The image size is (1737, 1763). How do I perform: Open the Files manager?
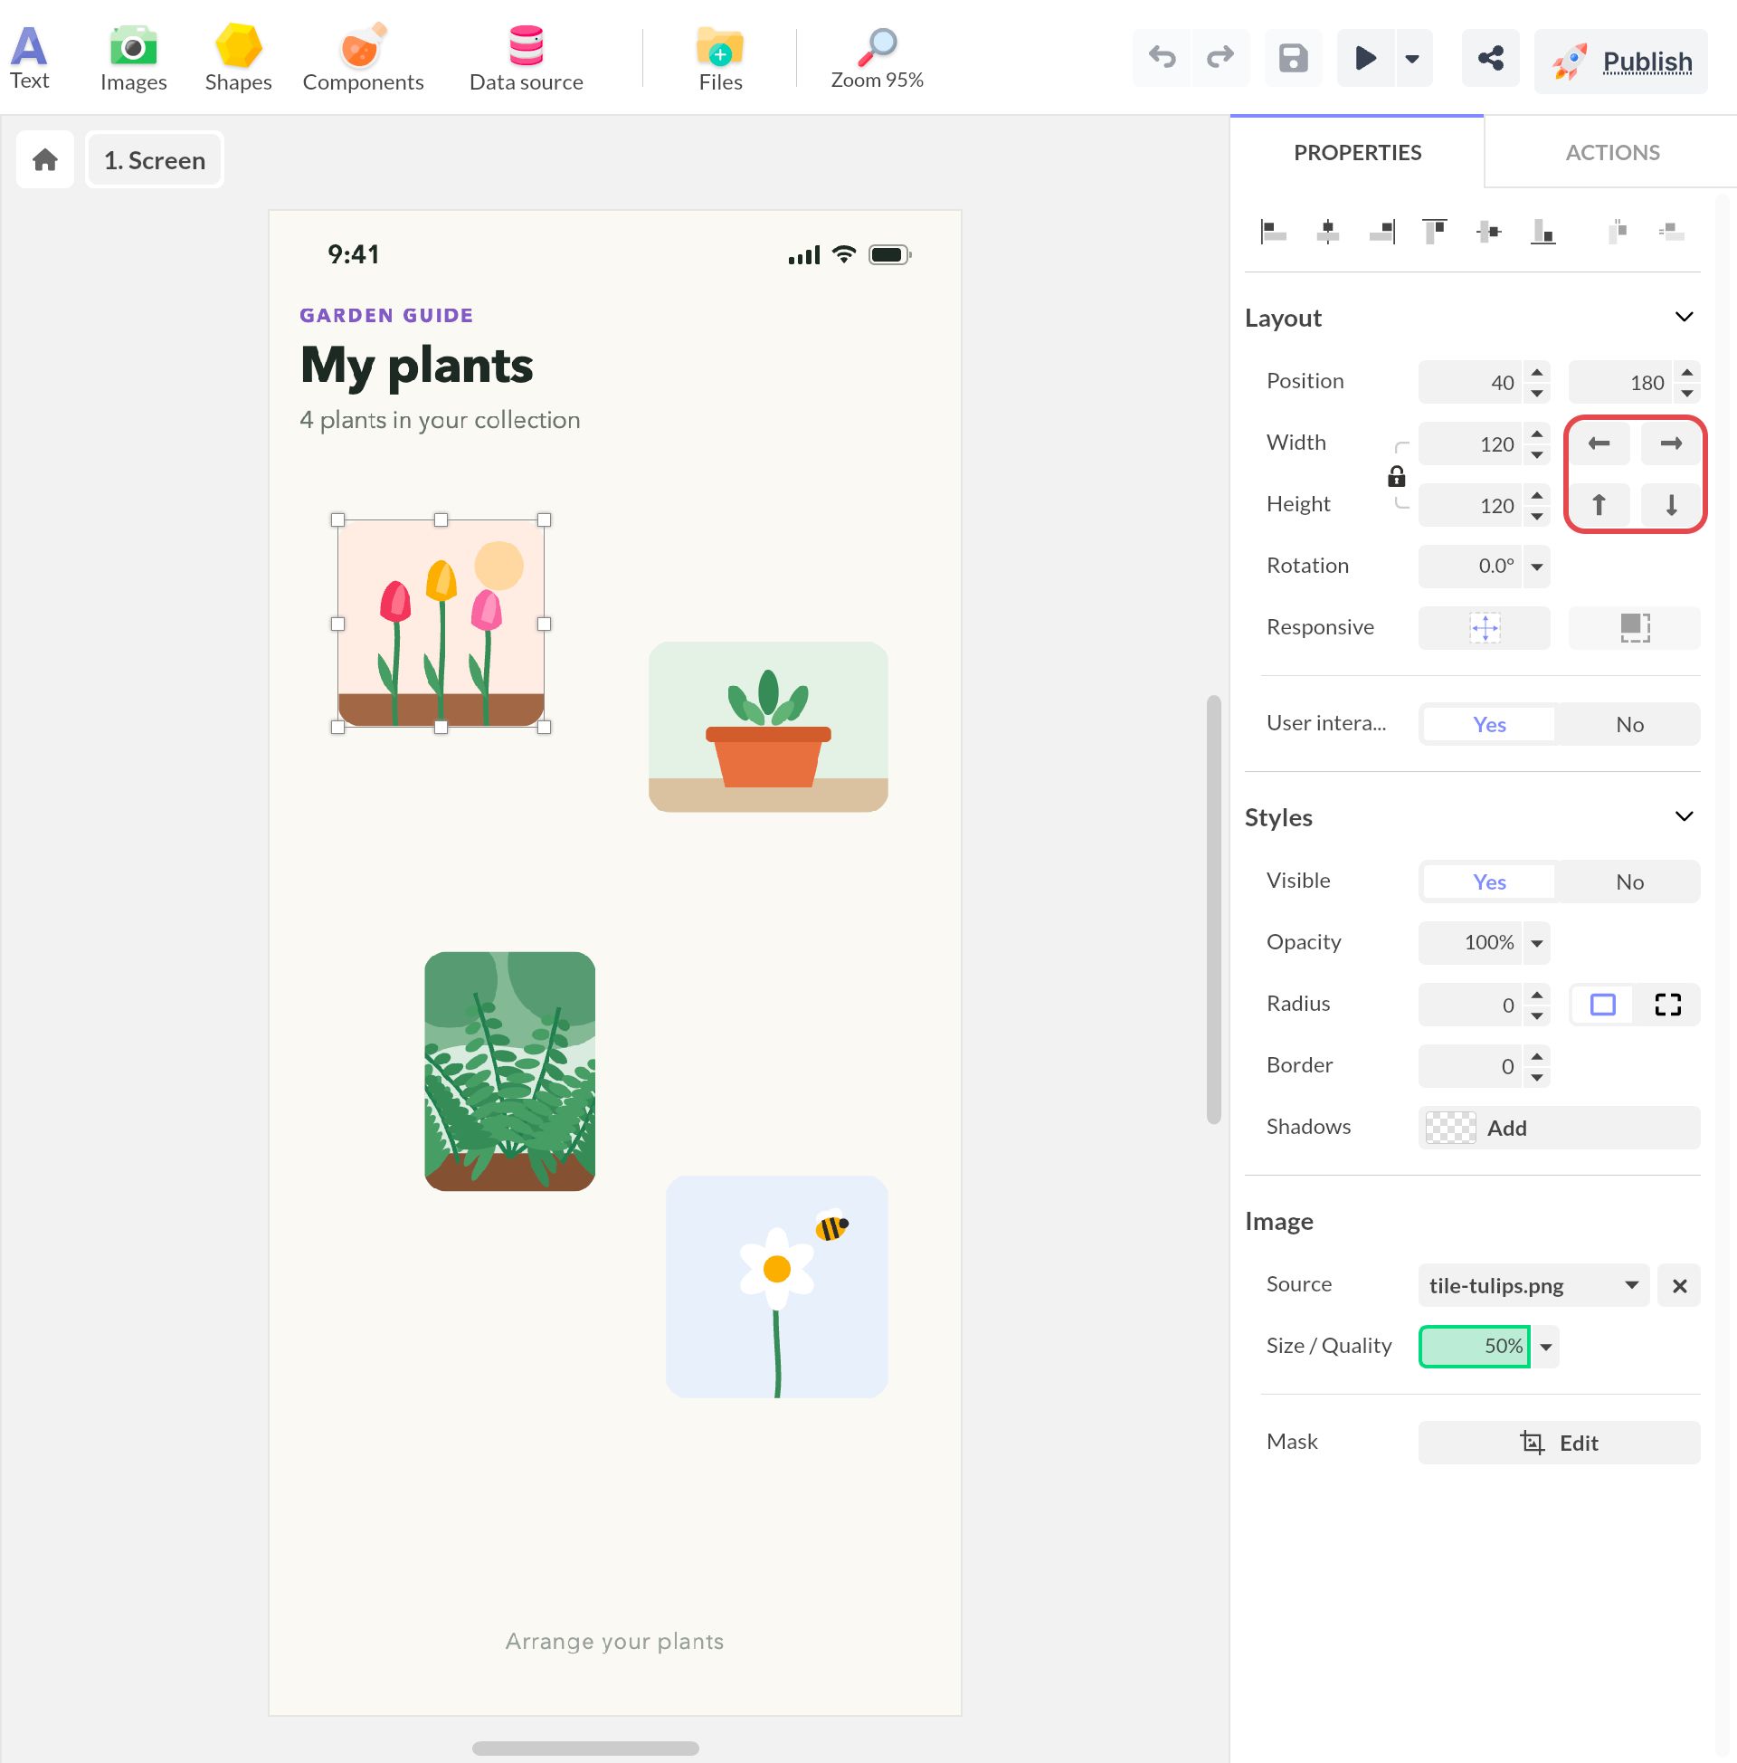point(720,59)
